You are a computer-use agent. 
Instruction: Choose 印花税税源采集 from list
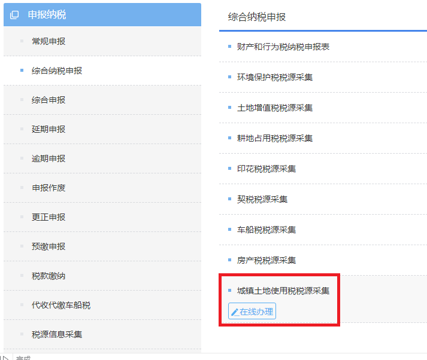[266, 169]
